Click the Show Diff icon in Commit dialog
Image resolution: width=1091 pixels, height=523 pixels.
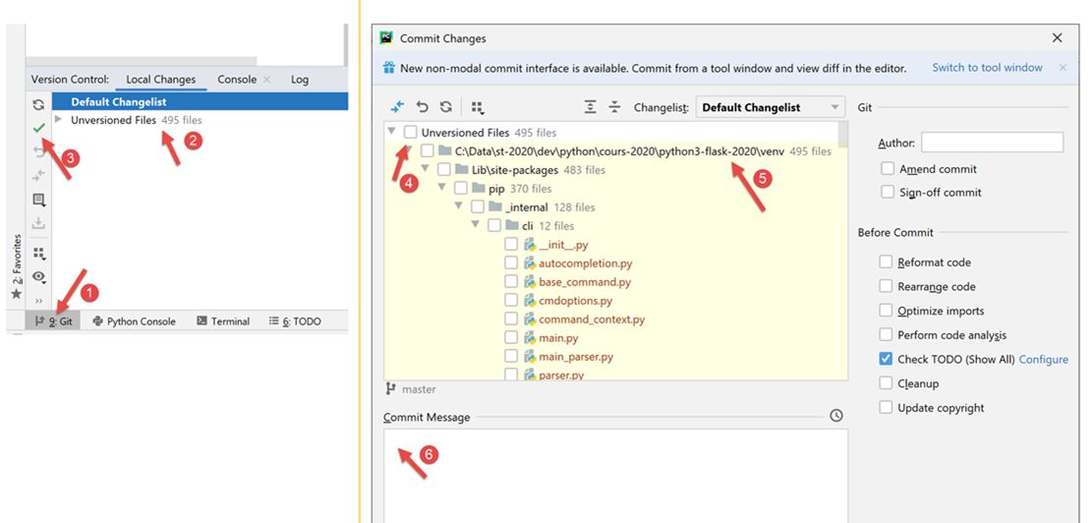click(397, 107)
